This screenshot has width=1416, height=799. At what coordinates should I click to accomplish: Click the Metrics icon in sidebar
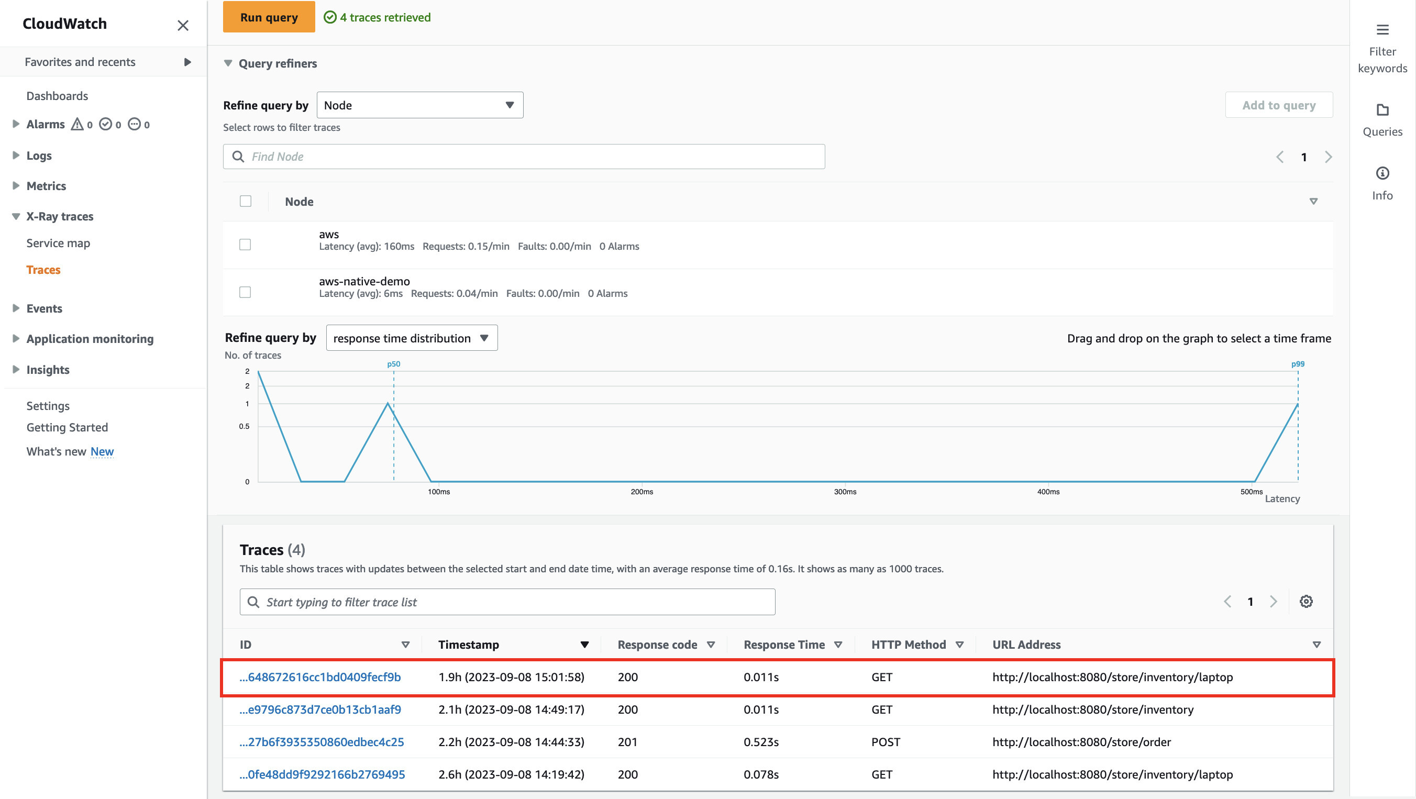click(x=46, y=186)
